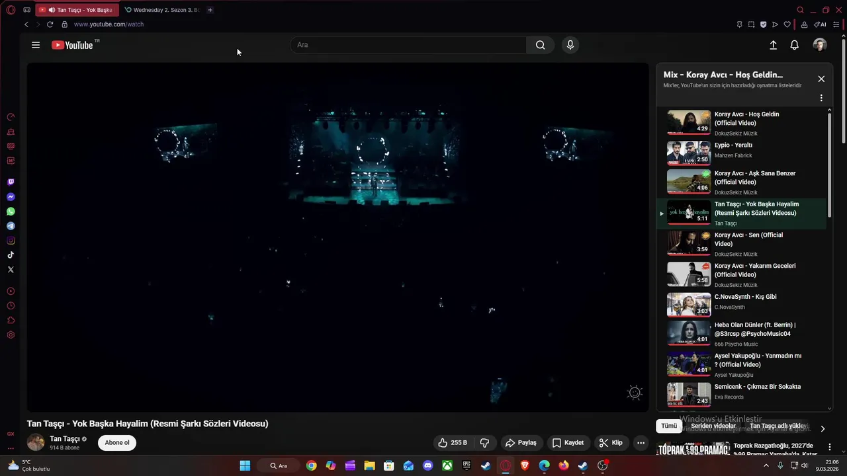Dislike the video

click(484, 443)
